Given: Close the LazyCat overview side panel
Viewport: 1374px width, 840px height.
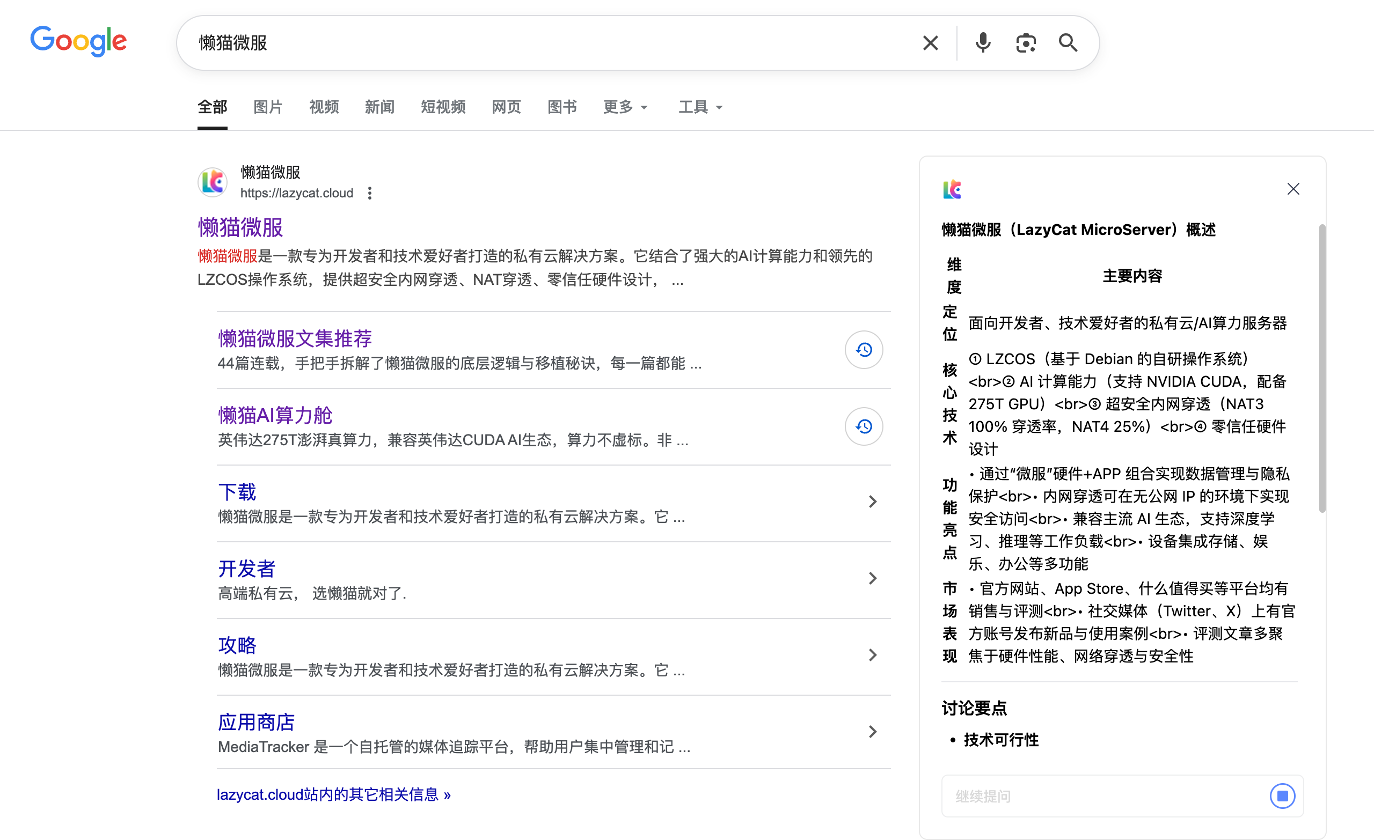Looking at the screenshot, I should pos(1292,189).
